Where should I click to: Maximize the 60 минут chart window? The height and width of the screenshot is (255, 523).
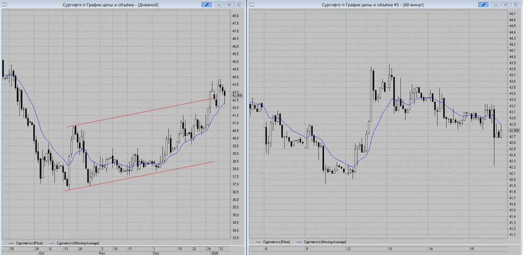[x=506, y=5]
